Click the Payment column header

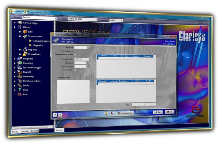[147, 56]
